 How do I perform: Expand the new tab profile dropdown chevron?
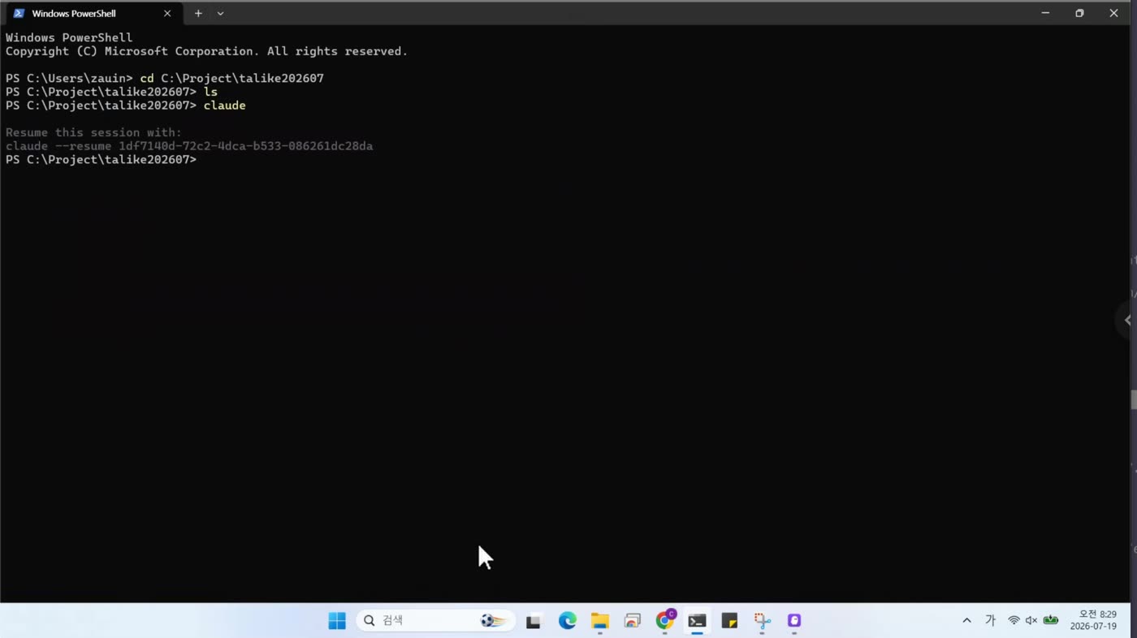point(220,13)
